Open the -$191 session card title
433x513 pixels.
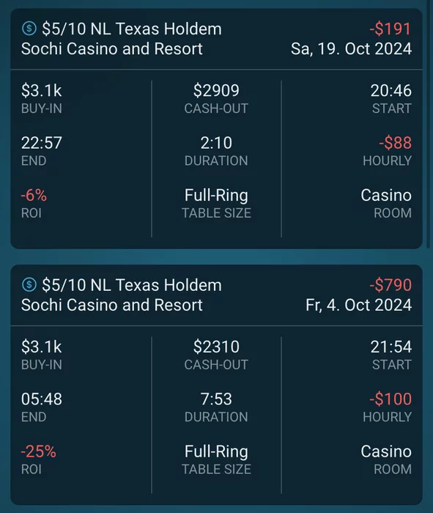click(132, 29)
